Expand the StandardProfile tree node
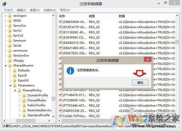The width and height of the screenshot is (182, 131). (20, 115)
